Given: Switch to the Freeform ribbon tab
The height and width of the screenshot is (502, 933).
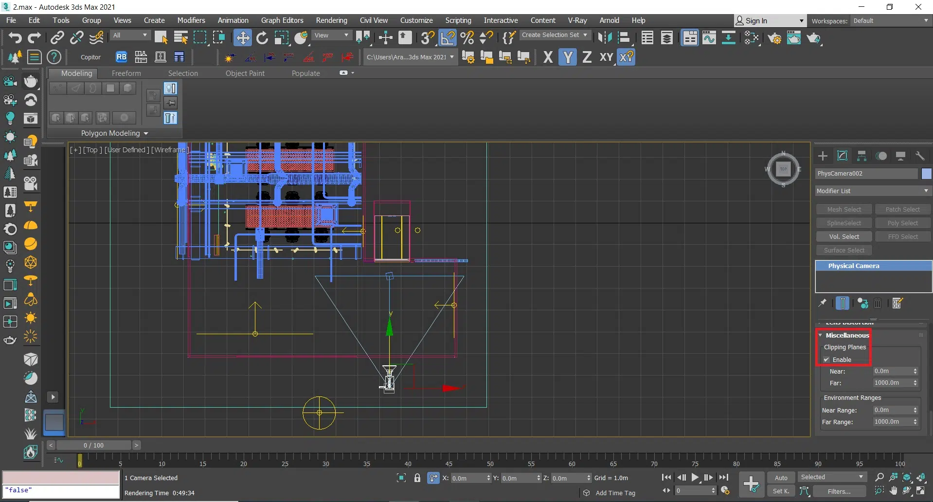Looking at the screenshot, I should point(126,73).
